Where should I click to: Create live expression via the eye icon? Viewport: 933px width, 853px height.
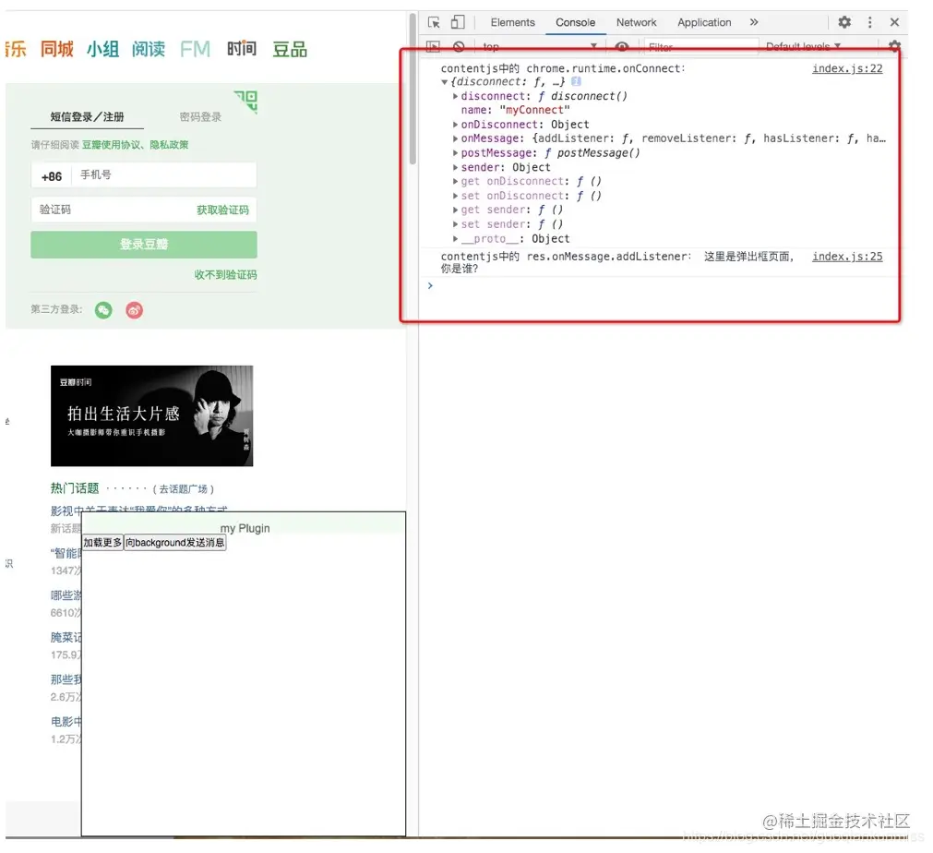pos(622,46)
